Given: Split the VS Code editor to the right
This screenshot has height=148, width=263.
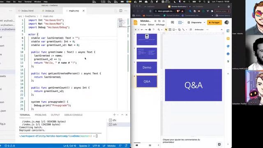Looking at the screenshot, I should (x=120, y=11).
